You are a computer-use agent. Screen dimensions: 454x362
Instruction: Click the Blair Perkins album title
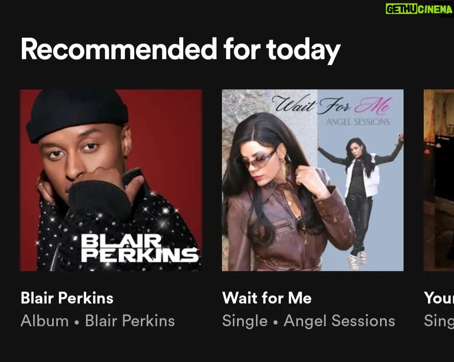pyautogui.click(x=67, y=298)
